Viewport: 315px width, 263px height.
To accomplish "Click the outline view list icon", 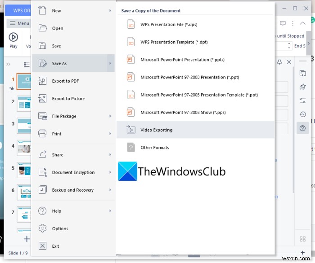I will (x=27, y=65).
